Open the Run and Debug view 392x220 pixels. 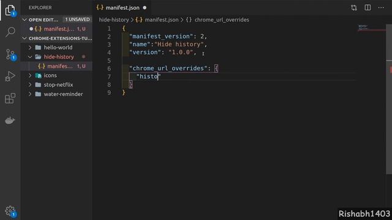pos(10,76)
